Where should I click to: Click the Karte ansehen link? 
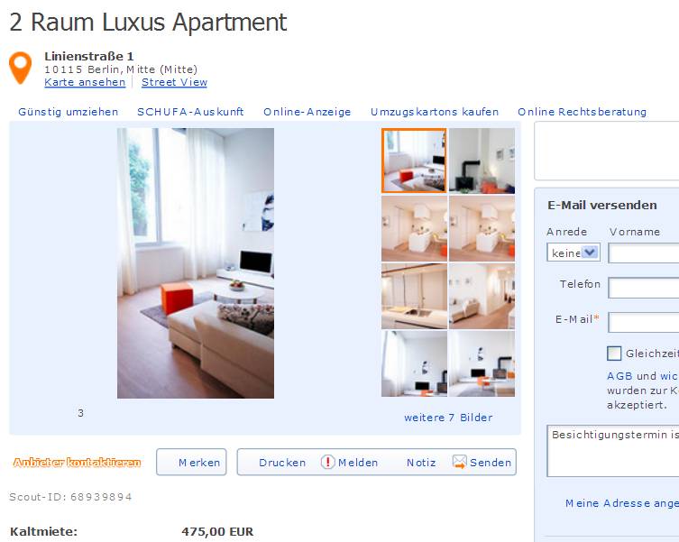tap(85, 82)
